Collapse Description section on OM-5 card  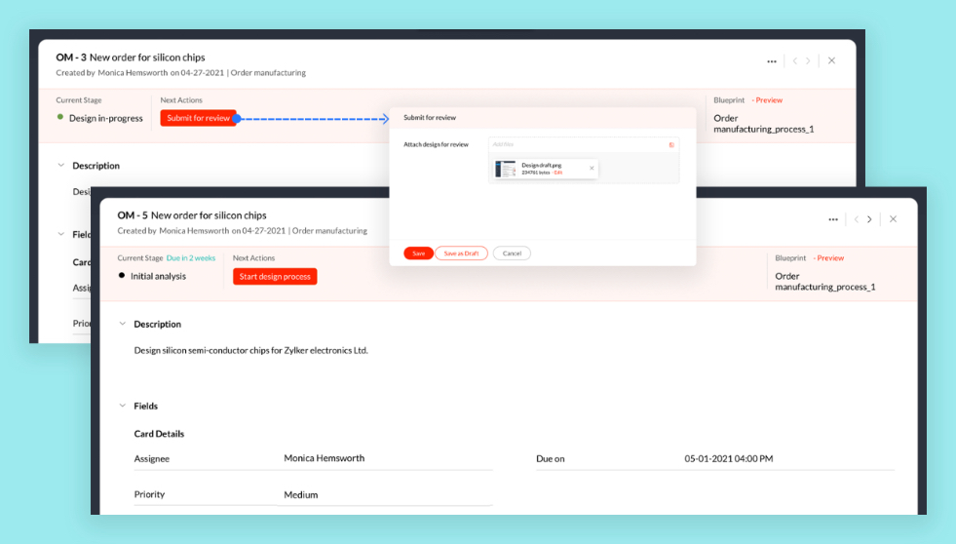(x=123, y=324)
